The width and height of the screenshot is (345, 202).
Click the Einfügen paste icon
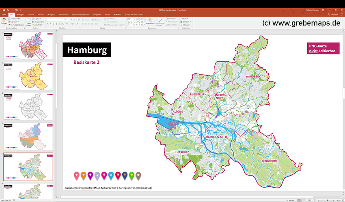tap(4, 20)
